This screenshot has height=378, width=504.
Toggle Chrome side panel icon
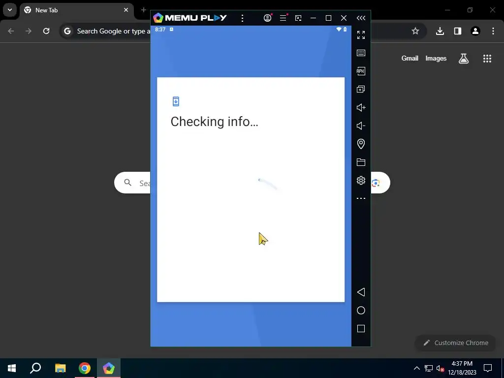click(x=458, y=31)
